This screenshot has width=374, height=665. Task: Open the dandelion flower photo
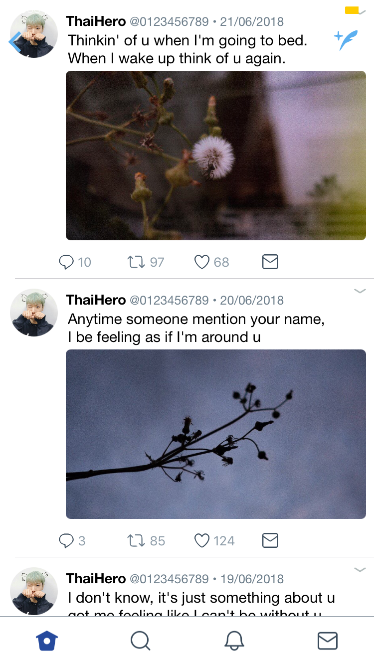pos(216,156)
